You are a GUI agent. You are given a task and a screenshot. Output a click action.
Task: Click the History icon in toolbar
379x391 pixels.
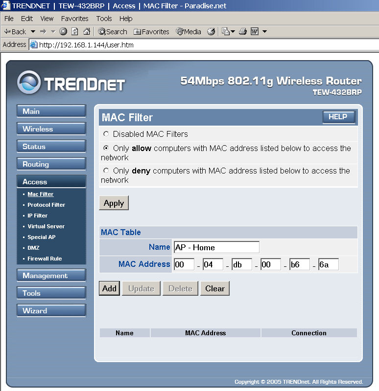tap(211, 31)
